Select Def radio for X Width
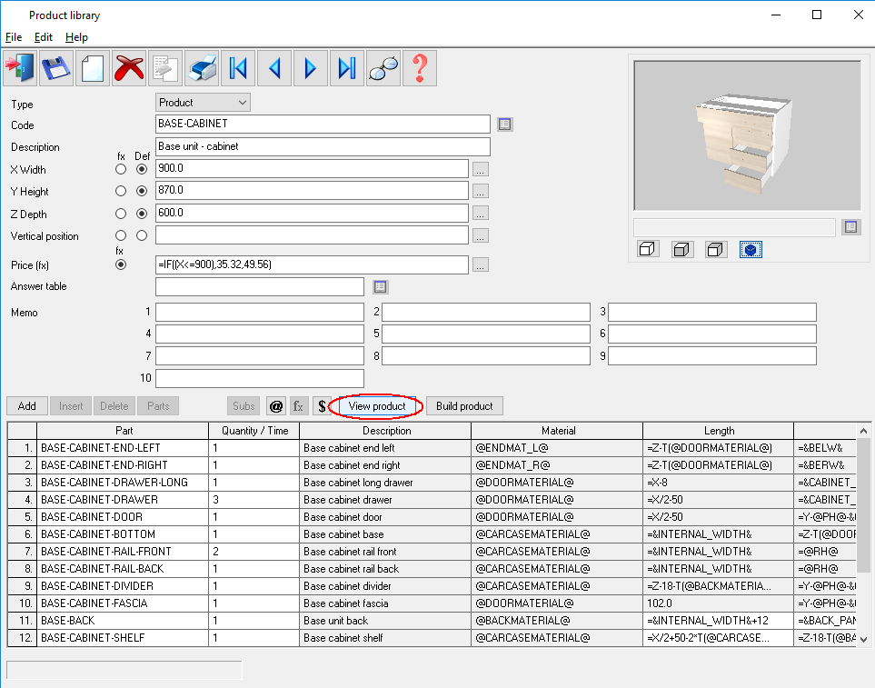This screenshot has width=875, height=688. (x=142, y=169)
